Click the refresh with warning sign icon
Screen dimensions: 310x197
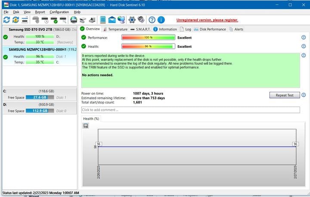(15, 20)
